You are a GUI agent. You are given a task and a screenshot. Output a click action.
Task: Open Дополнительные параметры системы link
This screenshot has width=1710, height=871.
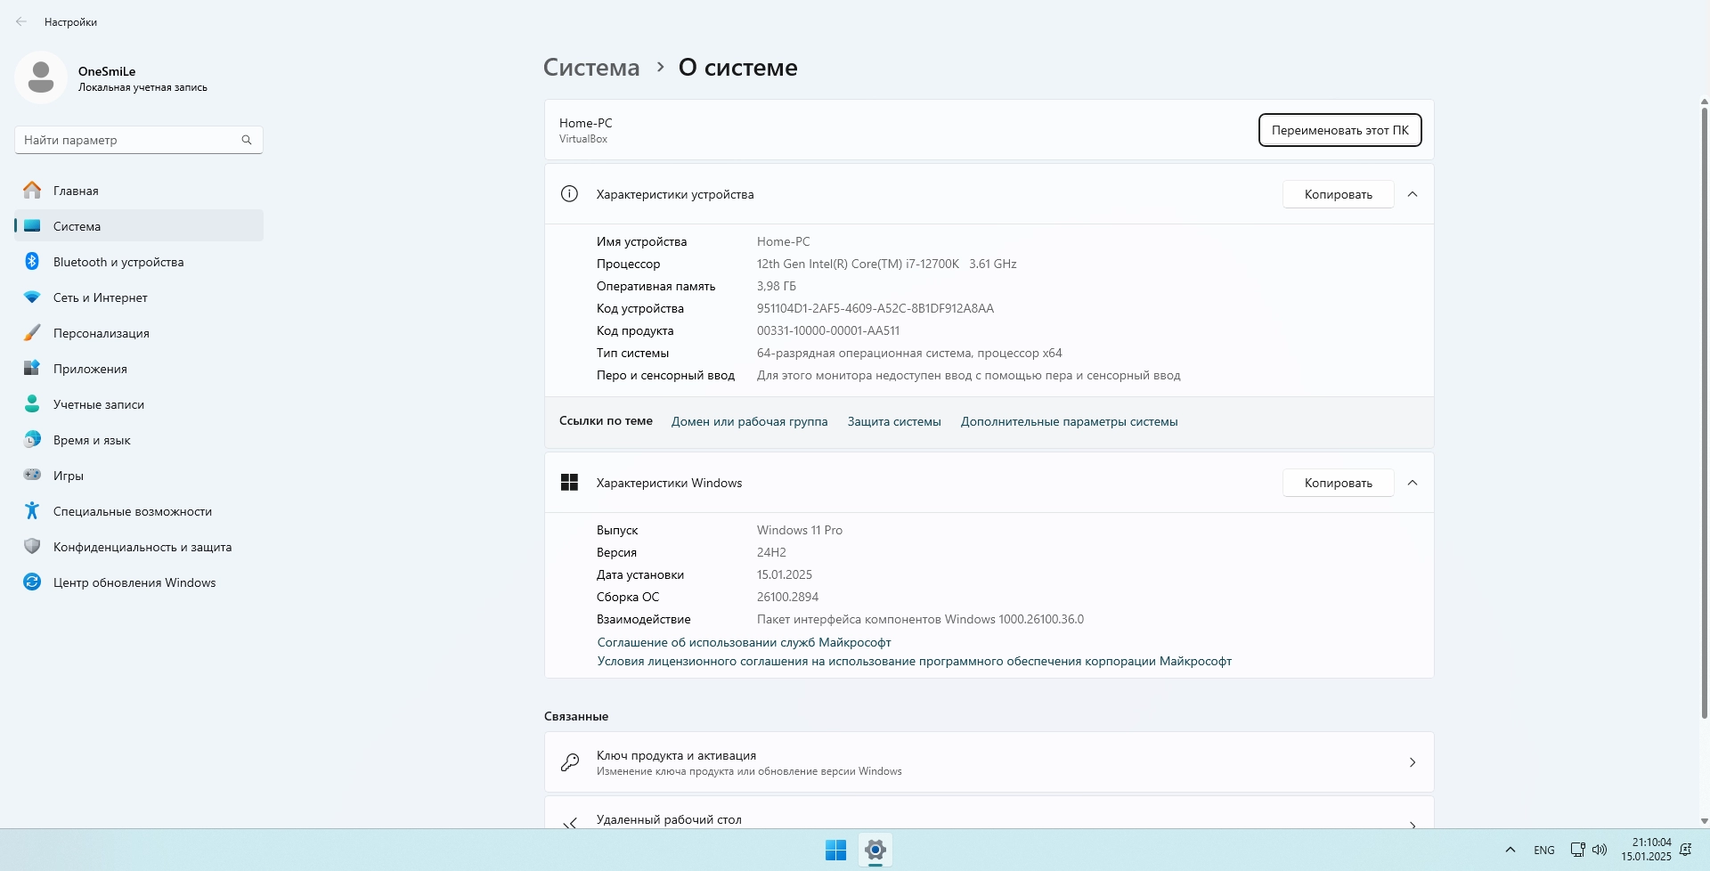pyautogui.click(x=1069, y=421)
